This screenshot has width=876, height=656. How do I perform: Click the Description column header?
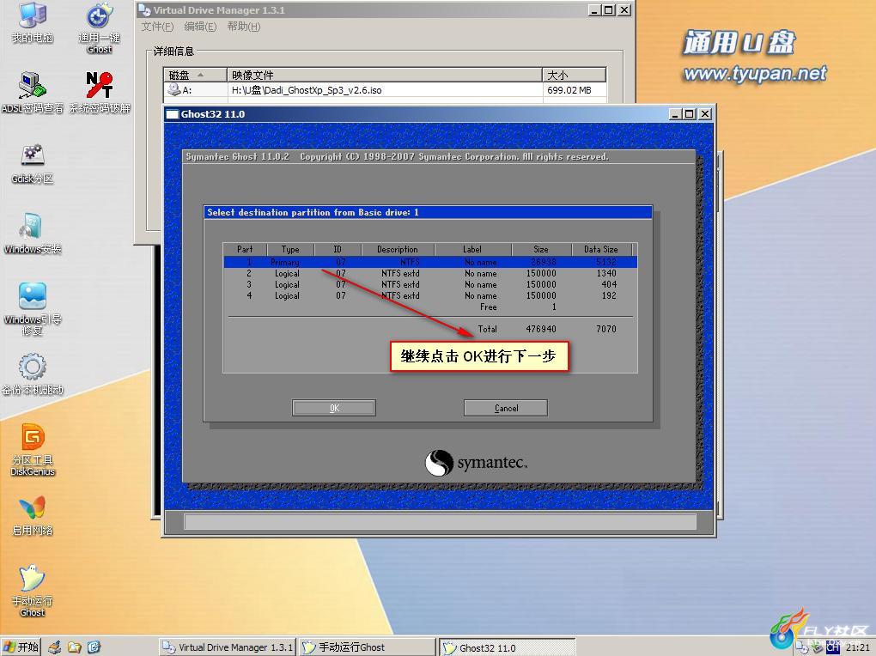pos(398,249)
